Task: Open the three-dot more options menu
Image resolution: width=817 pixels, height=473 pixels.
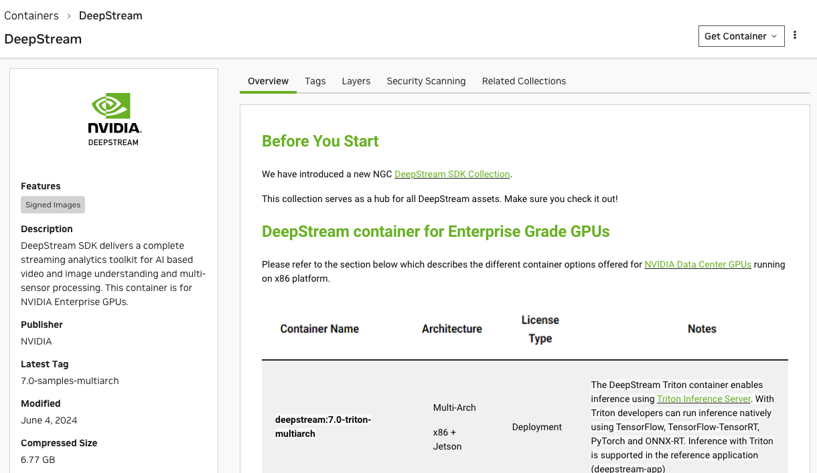Action: coord(795,35)
